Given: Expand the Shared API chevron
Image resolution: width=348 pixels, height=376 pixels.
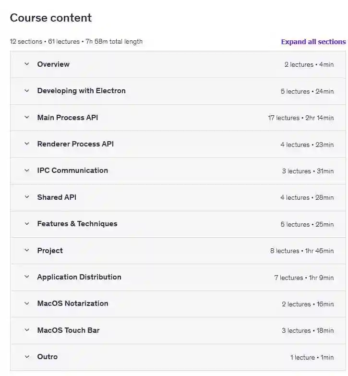Looking at the screenshot, I should (27, 197).
